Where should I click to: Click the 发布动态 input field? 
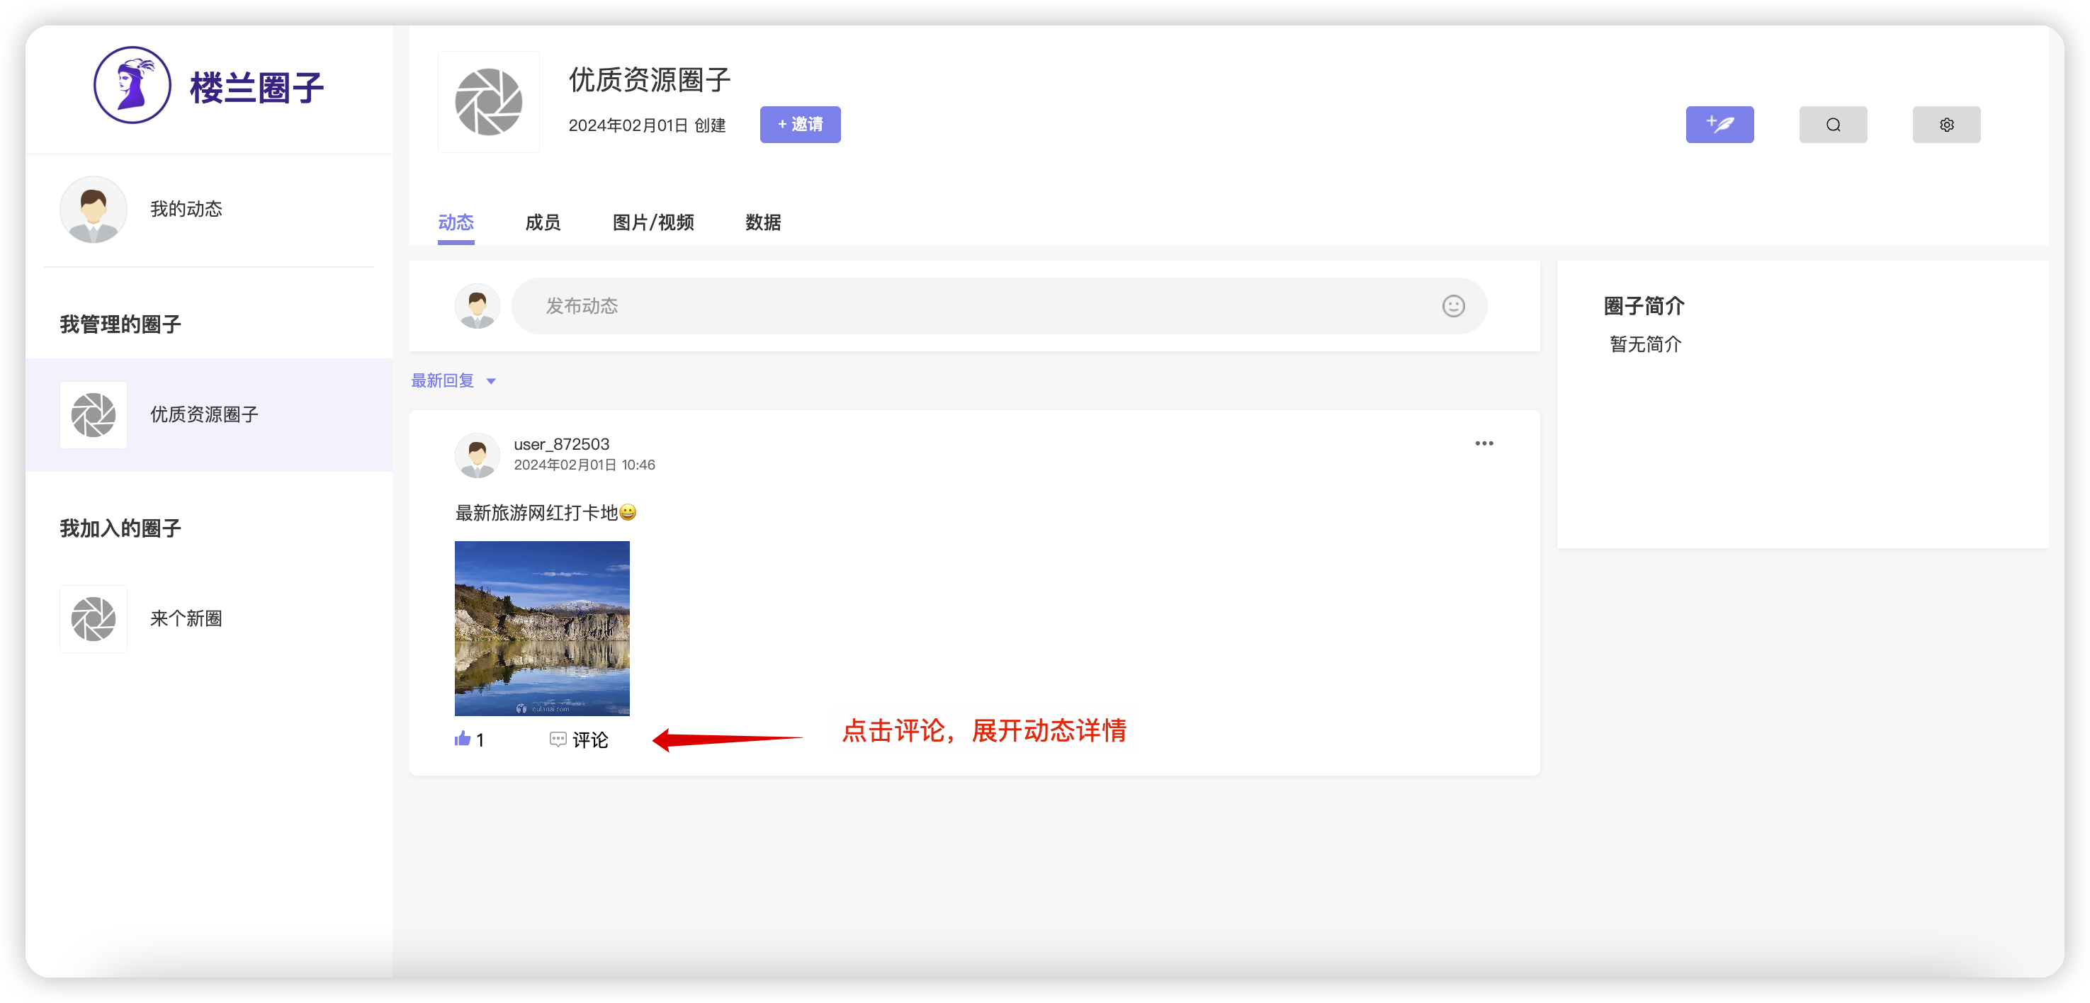click(x=999, y=306)
